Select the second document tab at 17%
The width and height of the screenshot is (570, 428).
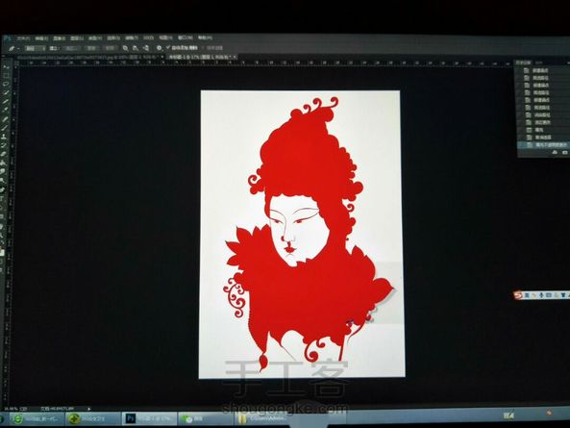pos(202,57)
